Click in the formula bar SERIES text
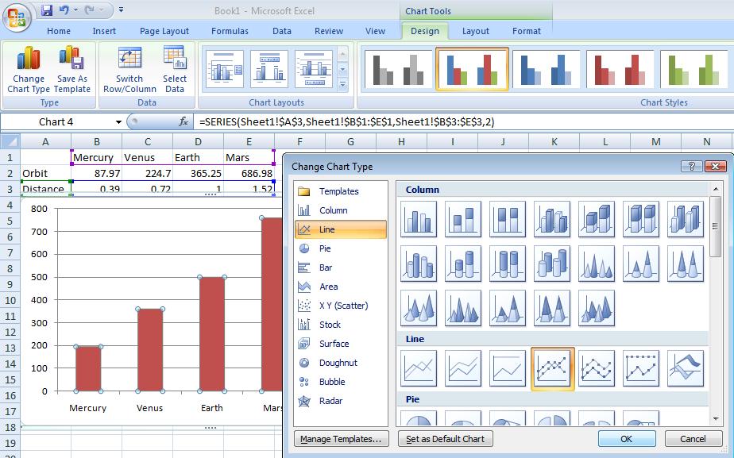 pos(346,121)
